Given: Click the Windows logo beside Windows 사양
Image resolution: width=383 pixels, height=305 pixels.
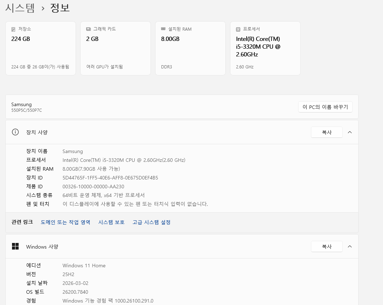Looking at the screenshot, I should 15,246.
